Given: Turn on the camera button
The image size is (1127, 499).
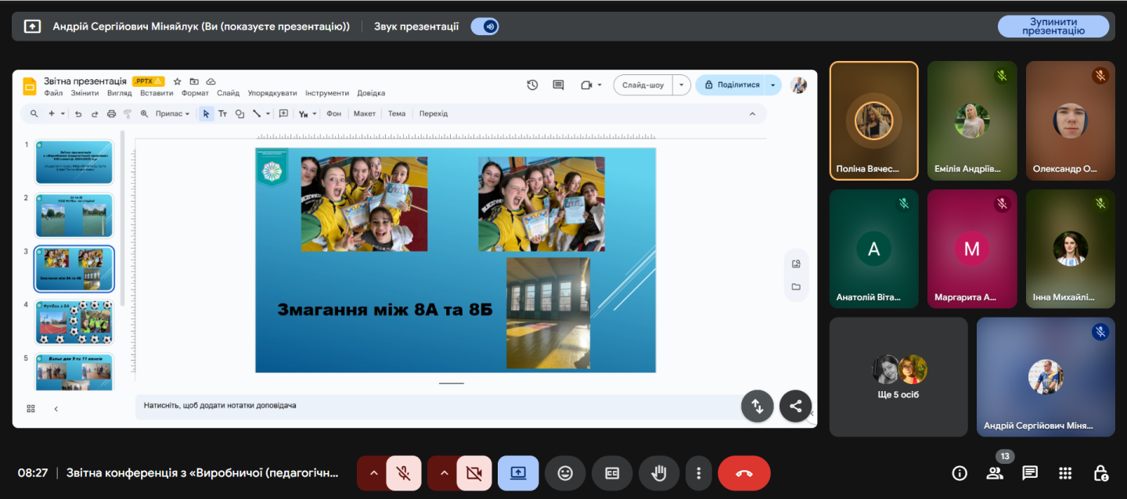Looking at the screenshot, I should [x=473, y=473].
